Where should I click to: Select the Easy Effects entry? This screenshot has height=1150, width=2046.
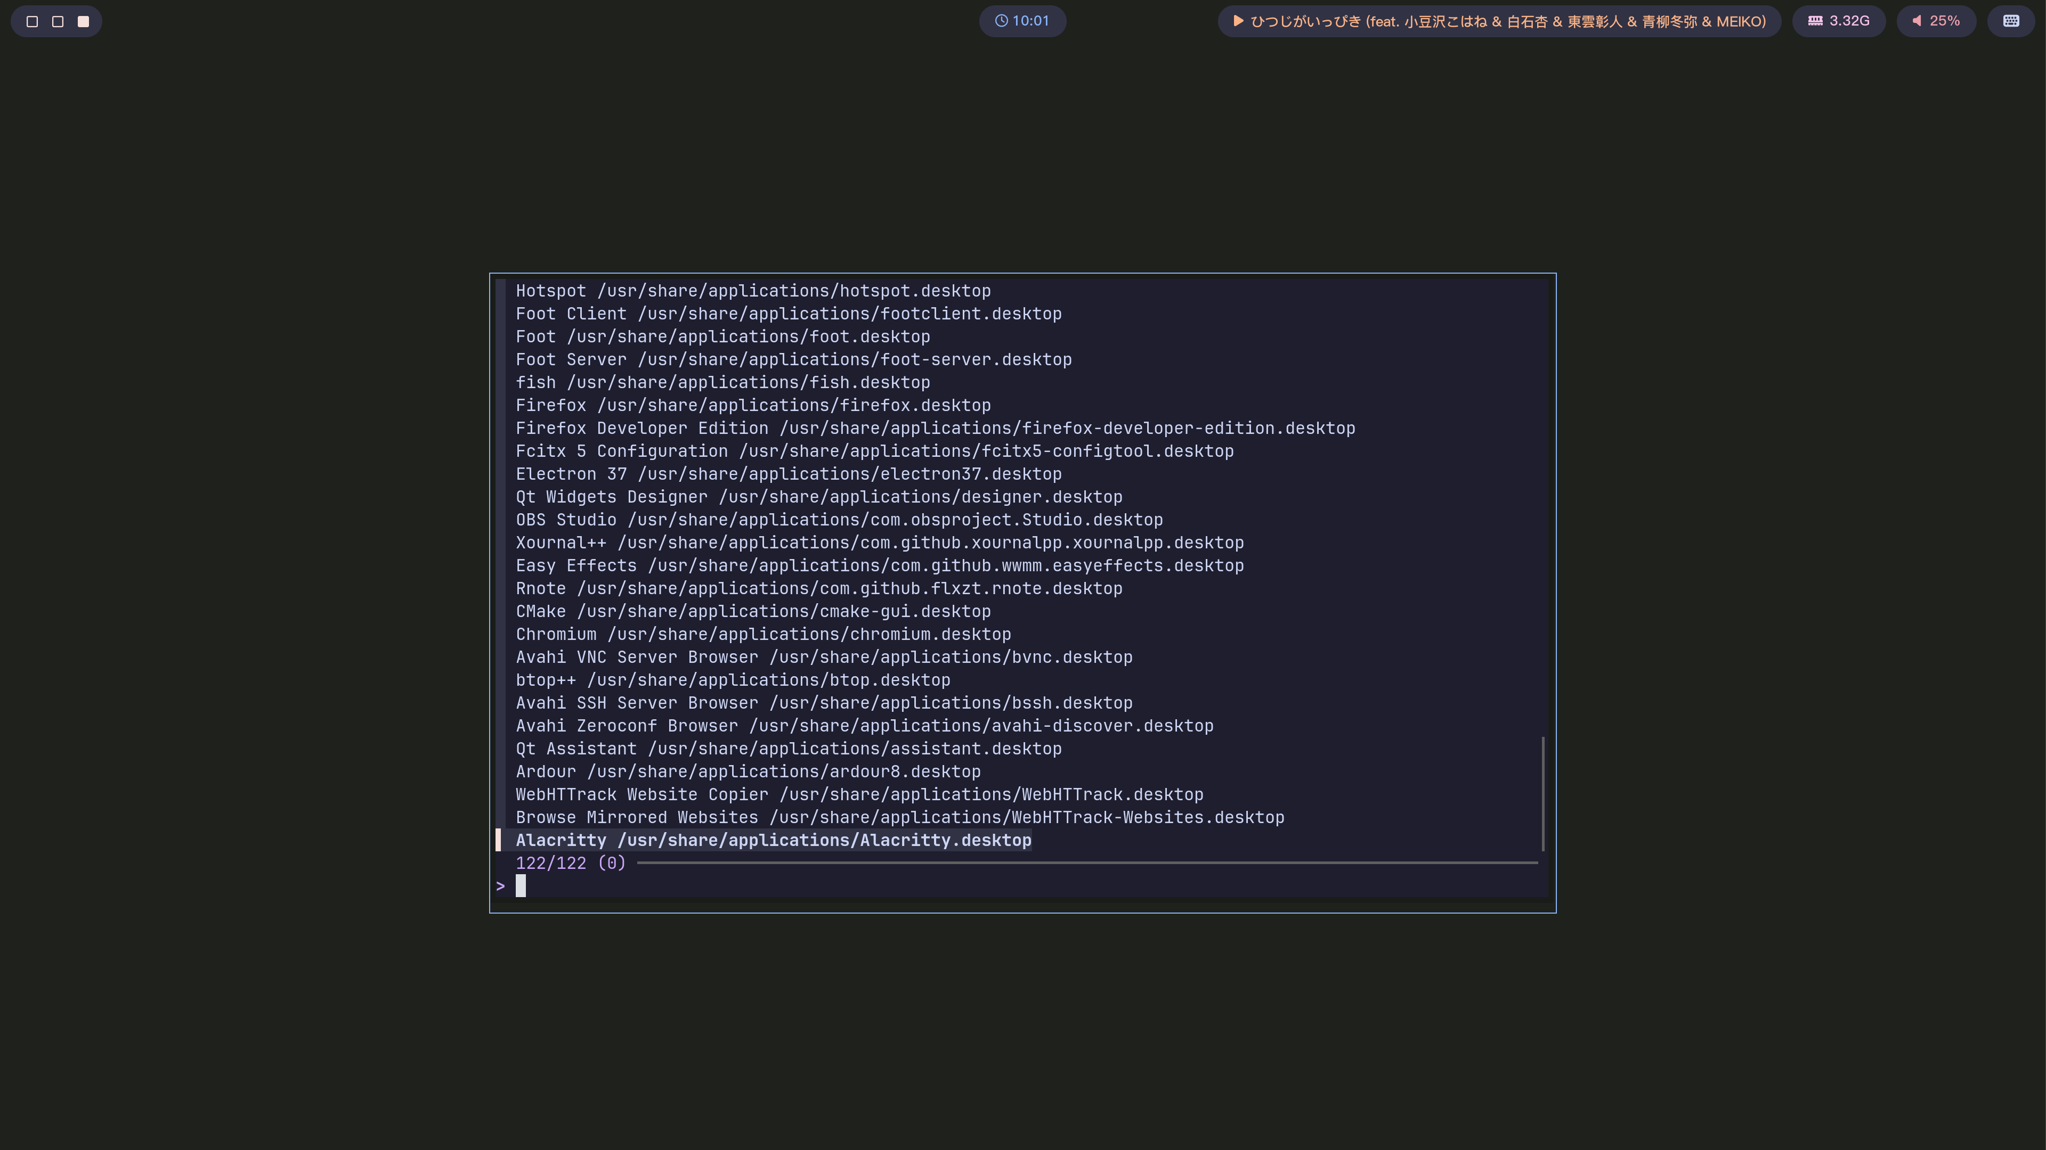point(880,566)
